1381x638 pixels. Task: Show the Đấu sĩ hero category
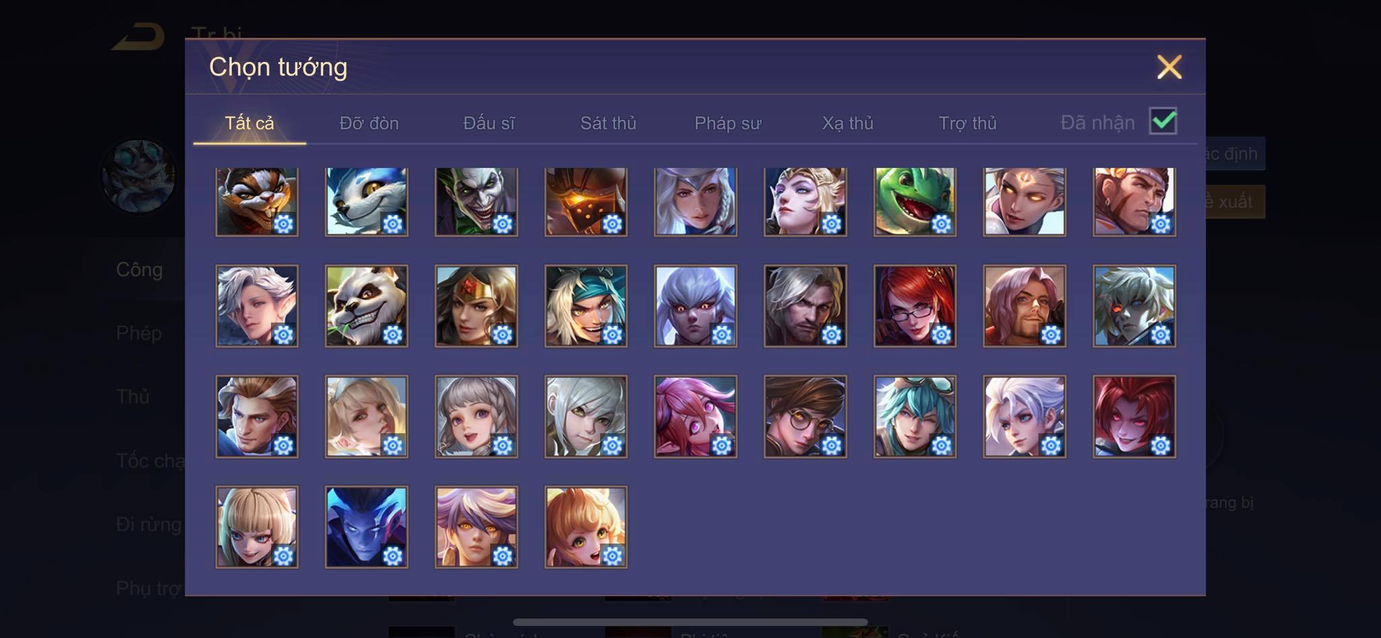(x=489, y=123)
